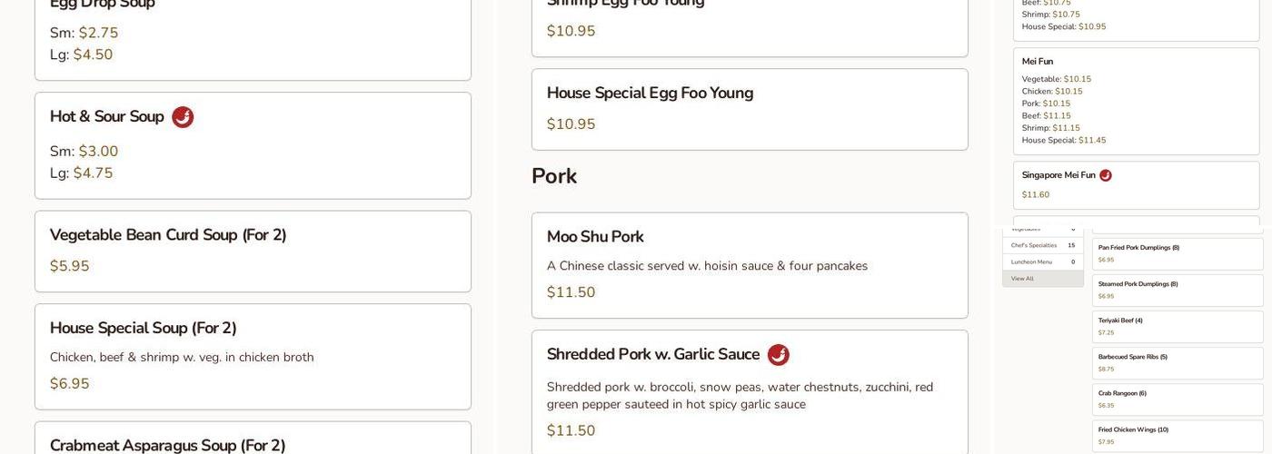Click the Shredded Pork w. Garlic Sauce title
Viewport: 1272px width, 454px height.
(x=653, y=355)
